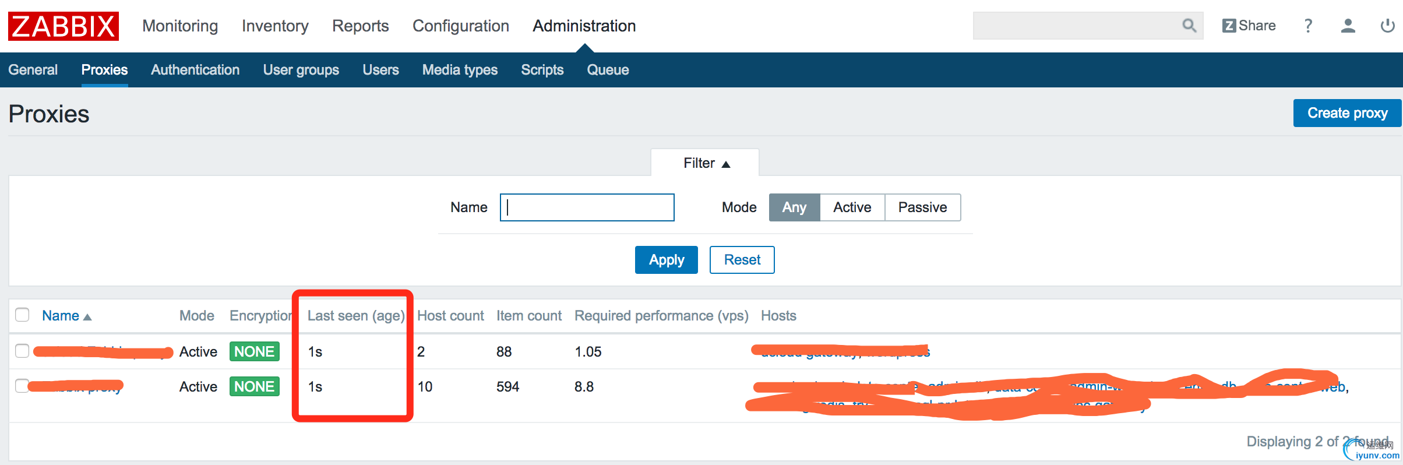Click the Zabbix logo

click(x=63, y=26)
